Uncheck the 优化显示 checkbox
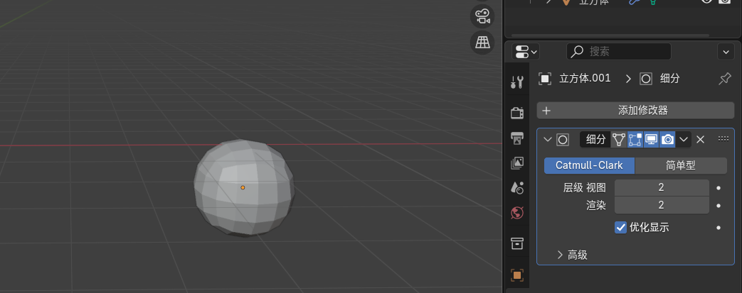The image size is (742, 293). point(620,228)
